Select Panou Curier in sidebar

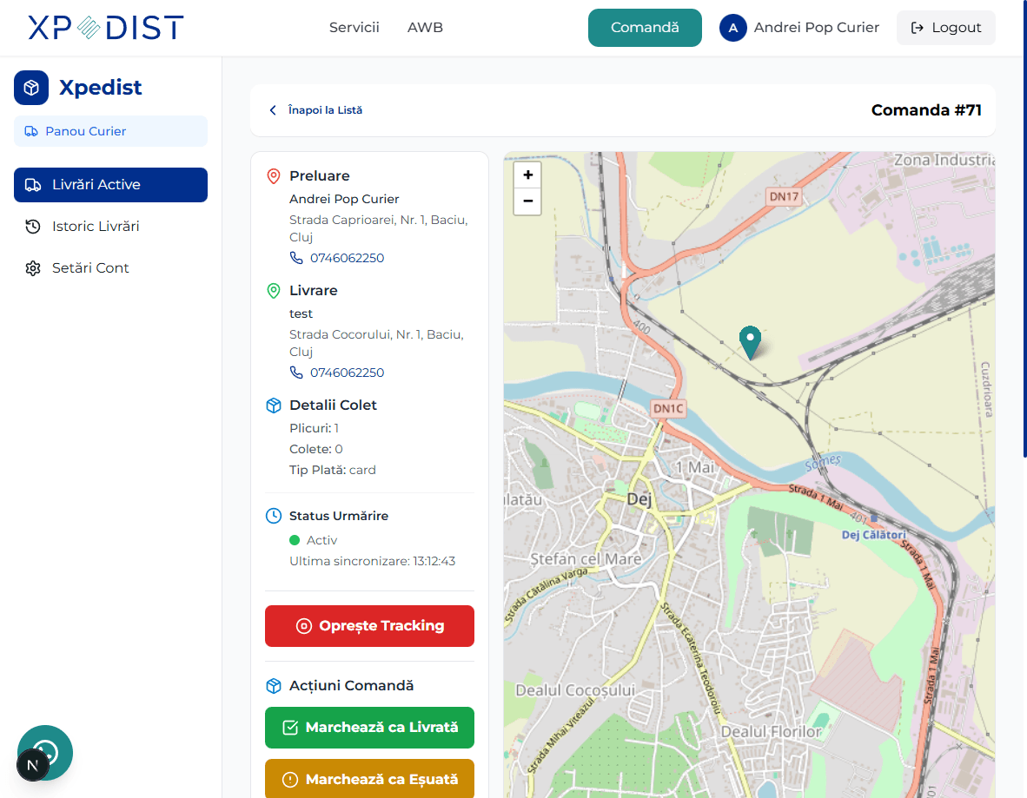110,131
